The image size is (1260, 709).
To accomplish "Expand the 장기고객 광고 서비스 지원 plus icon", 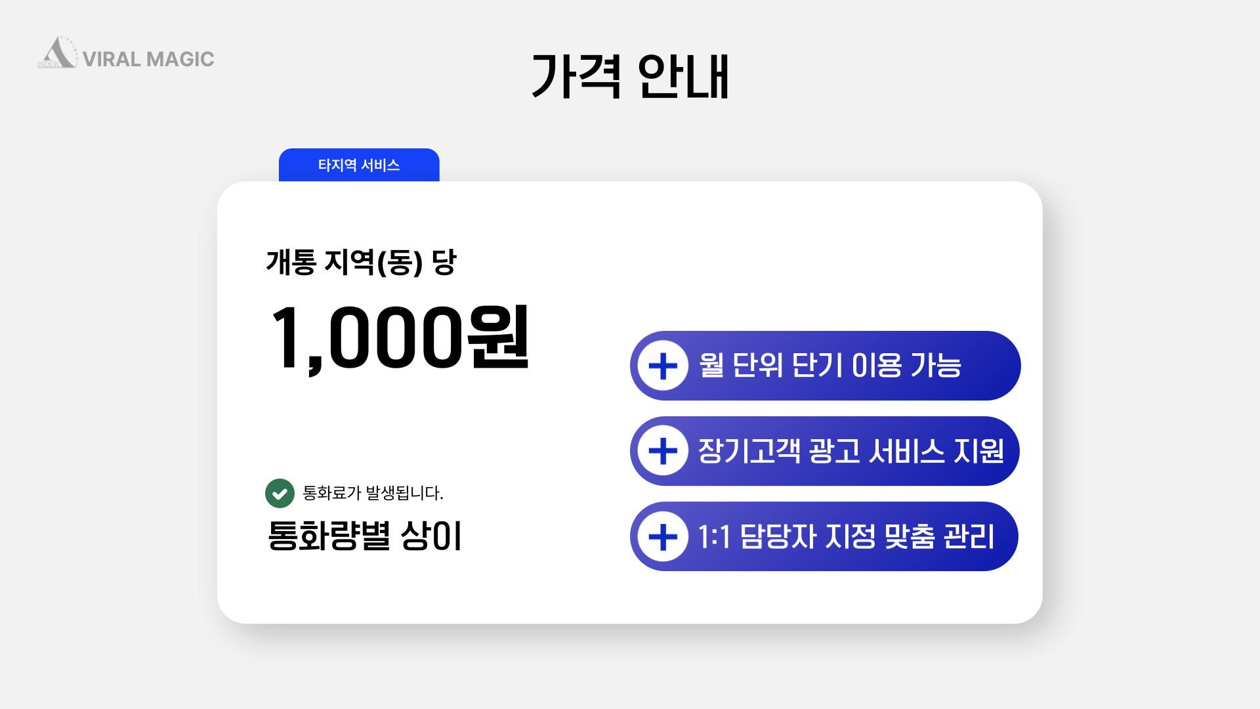I will tap(663, 451).
